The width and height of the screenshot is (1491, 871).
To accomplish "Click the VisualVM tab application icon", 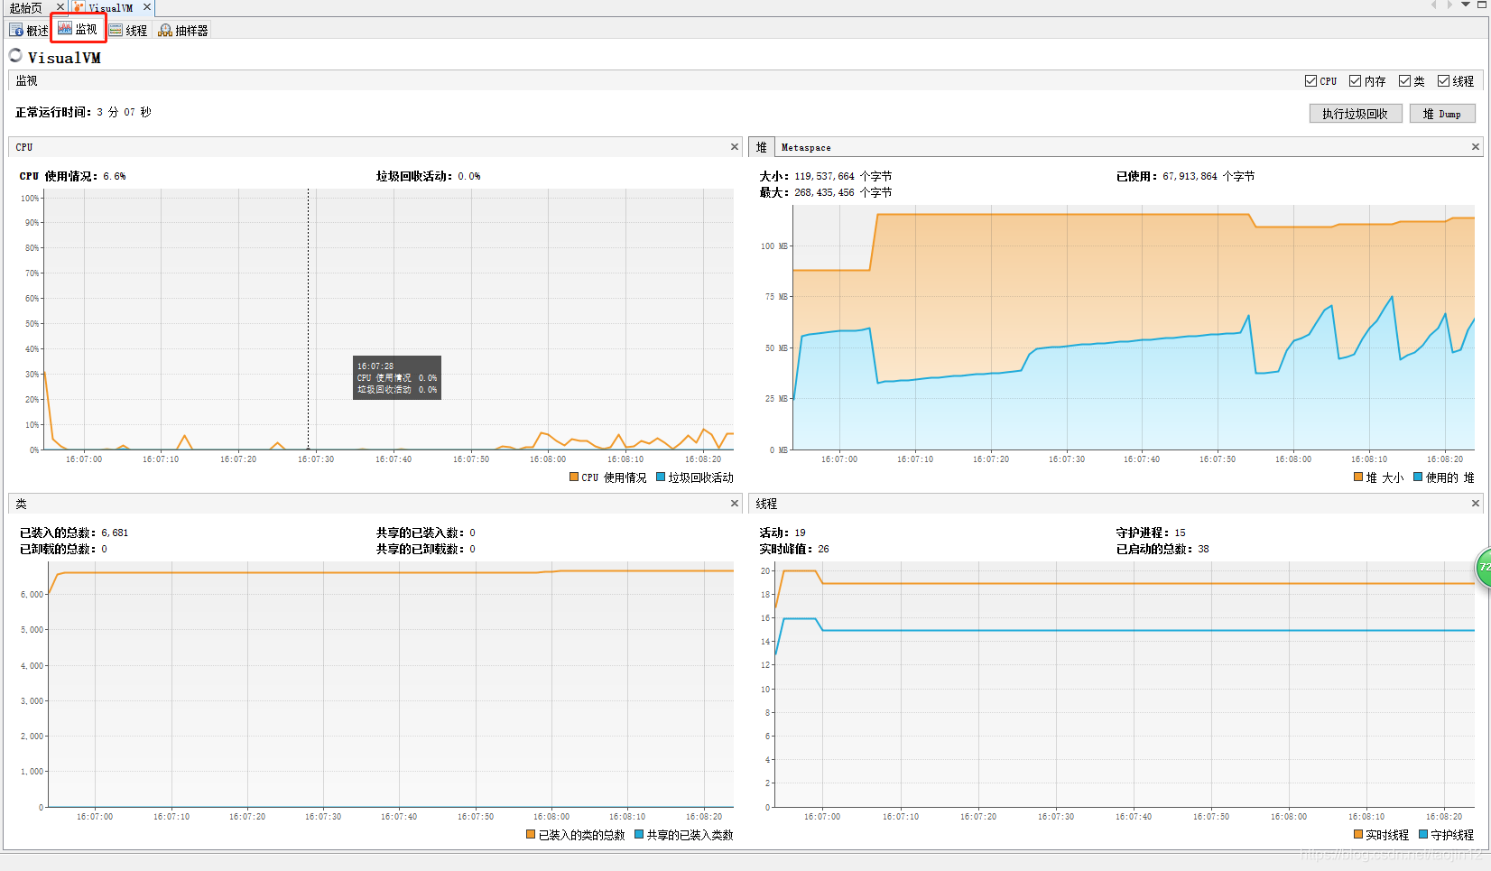I will [x=79, y=7].
